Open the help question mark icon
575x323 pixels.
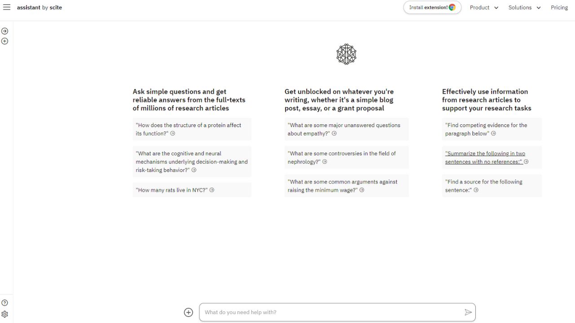pyautogui.click(x=5, y=303)
